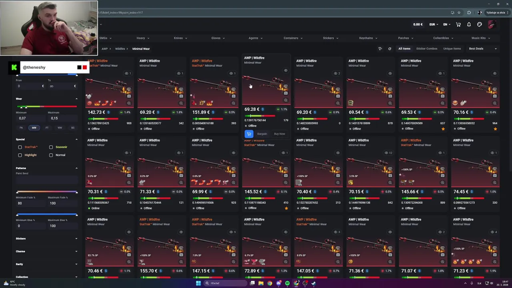Open the user profile avatar in site header
This screenshot has width=512, height=288.
492,24
